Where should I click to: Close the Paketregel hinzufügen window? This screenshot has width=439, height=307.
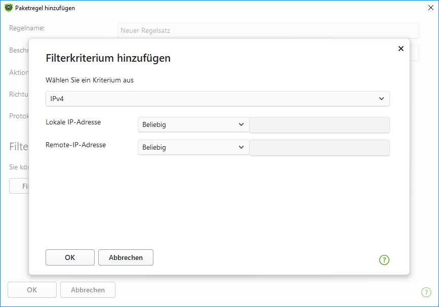click(430, 8)
